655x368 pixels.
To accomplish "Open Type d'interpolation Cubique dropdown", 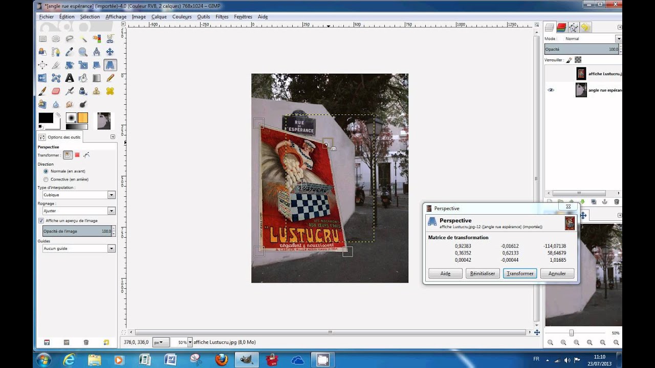I will tap(79, 195).
